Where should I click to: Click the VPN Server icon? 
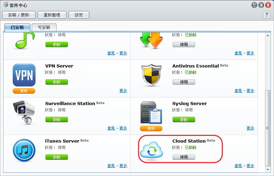[24, 75]
